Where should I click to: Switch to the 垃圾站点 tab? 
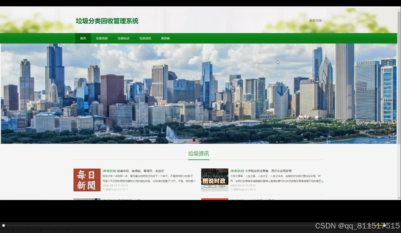(123, 38)
